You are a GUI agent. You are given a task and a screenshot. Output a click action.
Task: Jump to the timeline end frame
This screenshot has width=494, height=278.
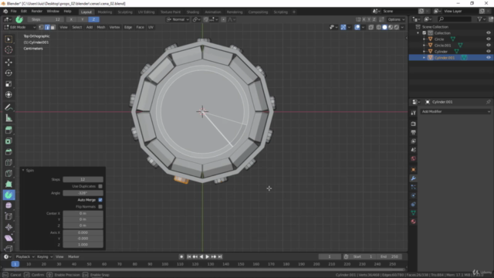[220, 257]
